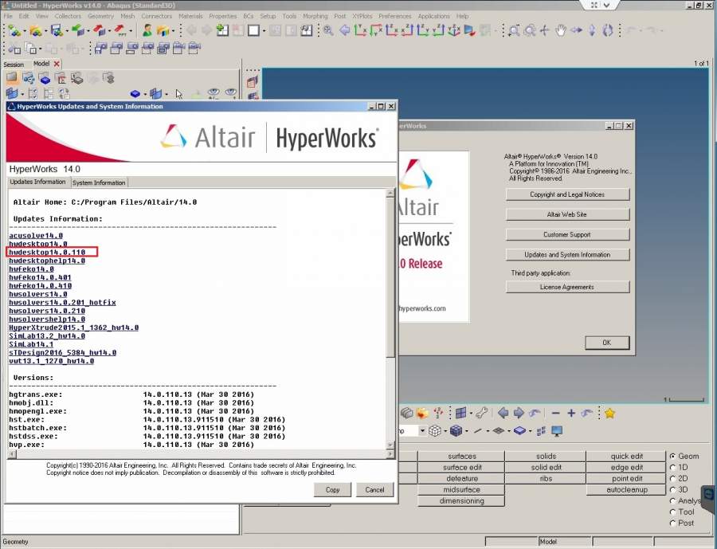Viewport: 717px width, 549px height.
Task: Switch to the Session browser tab
Action: click(x=14, y=65)
